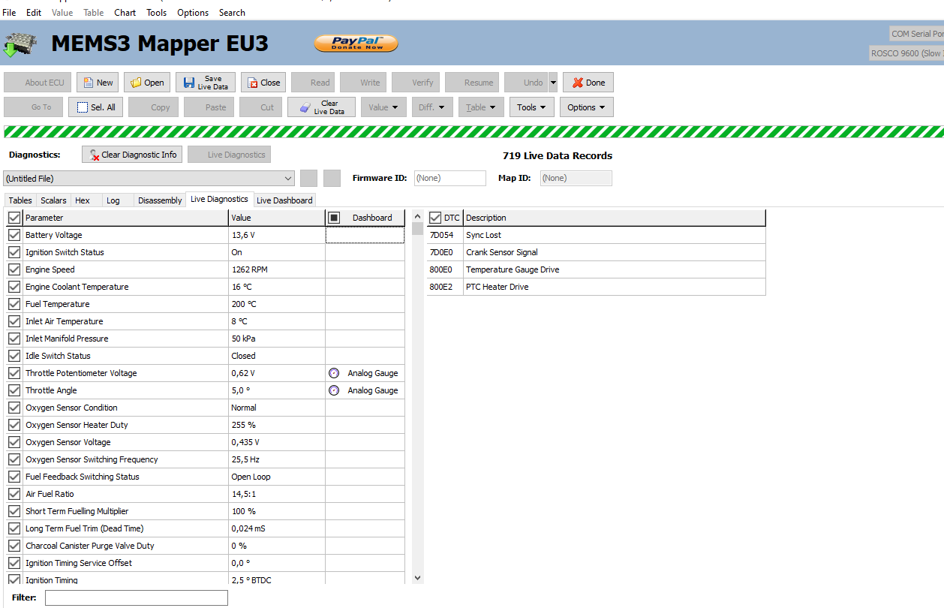Viewport: 944px width, 608px height.
Task: Click the parameter list scroll-down arrow
Action: tap(418, 578)
